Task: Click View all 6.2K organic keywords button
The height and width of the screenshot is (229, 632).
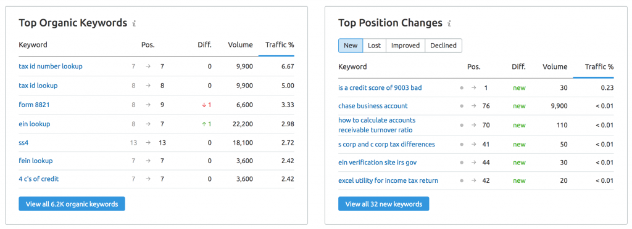Action: 72,204
